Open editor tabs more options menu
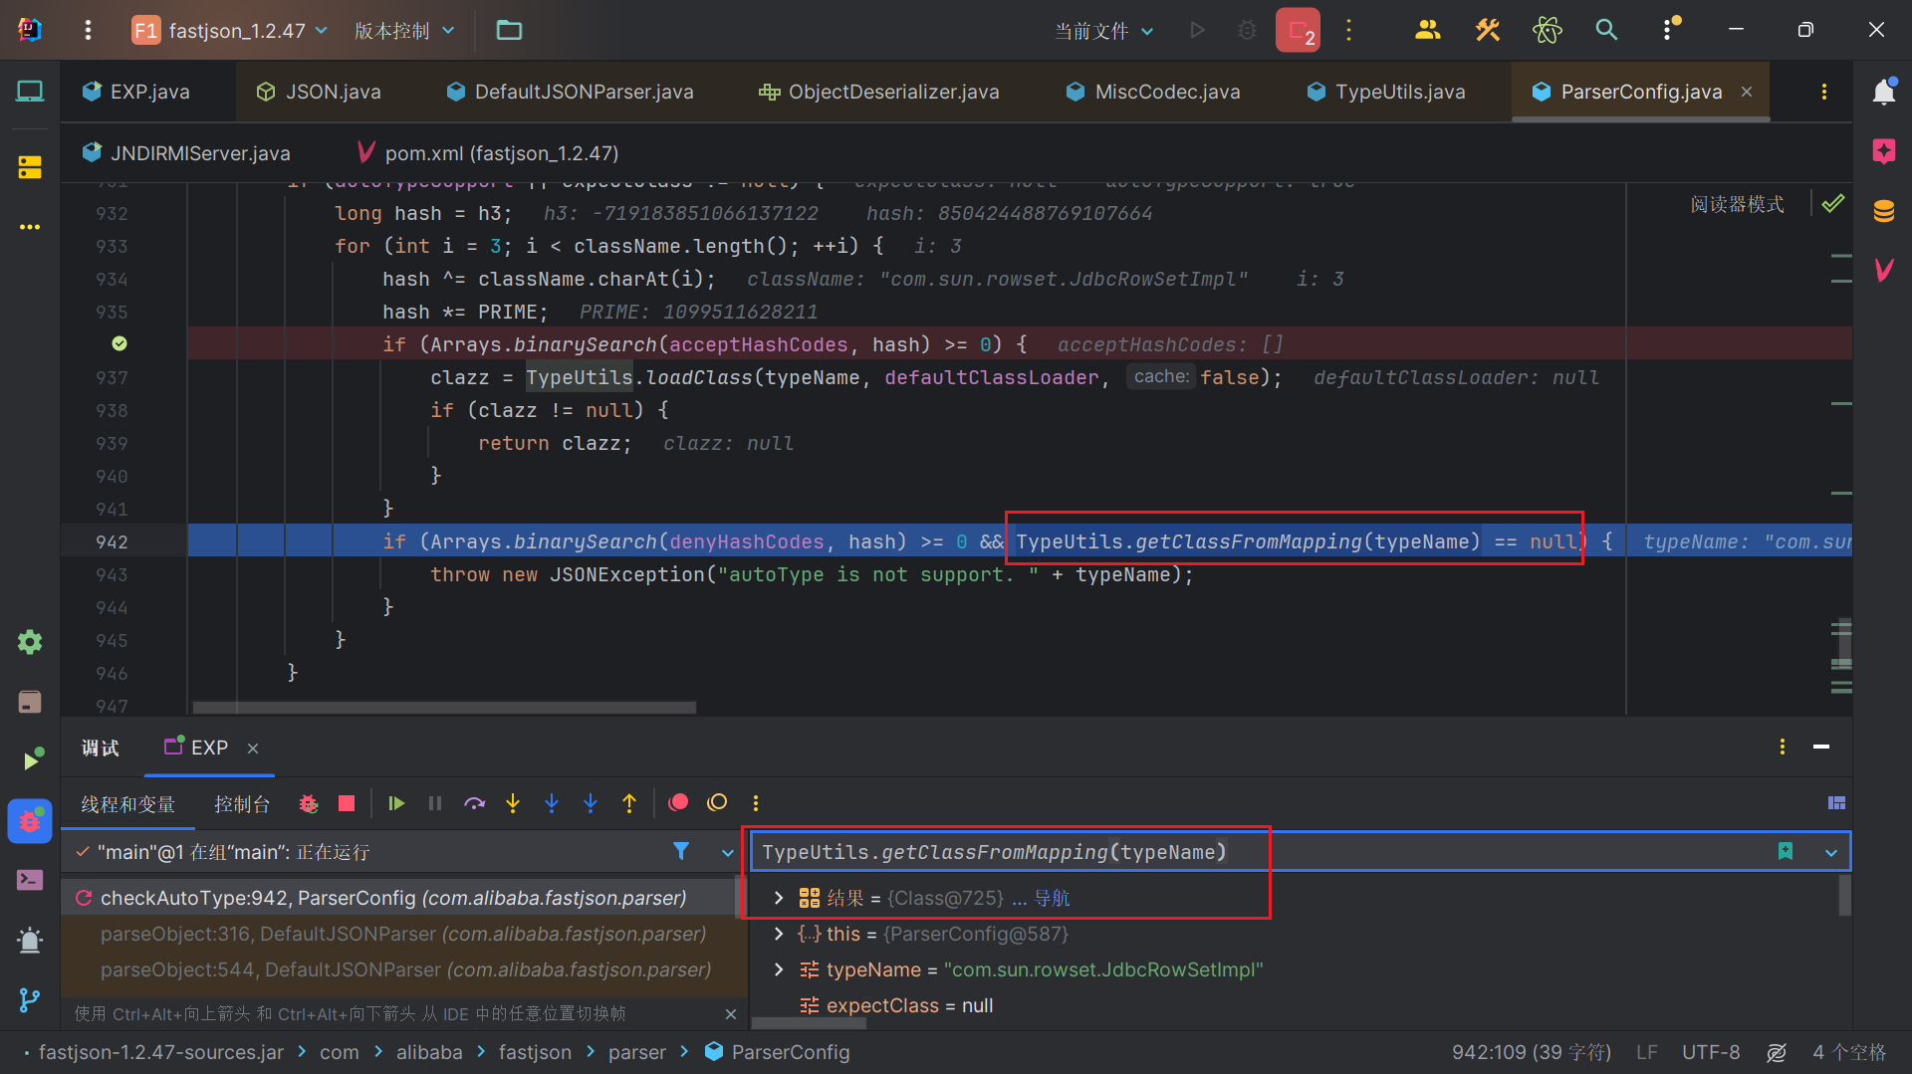Image resolution: width=1912 pixels, height=1074 pixels. pyautogui.click(x=1824, y=92)
